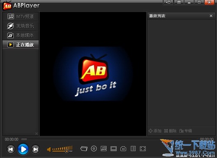Click 删除 to remove from playlist
Image resolution: width=217 pixels, height=158 pixels.
coord(170,131)
